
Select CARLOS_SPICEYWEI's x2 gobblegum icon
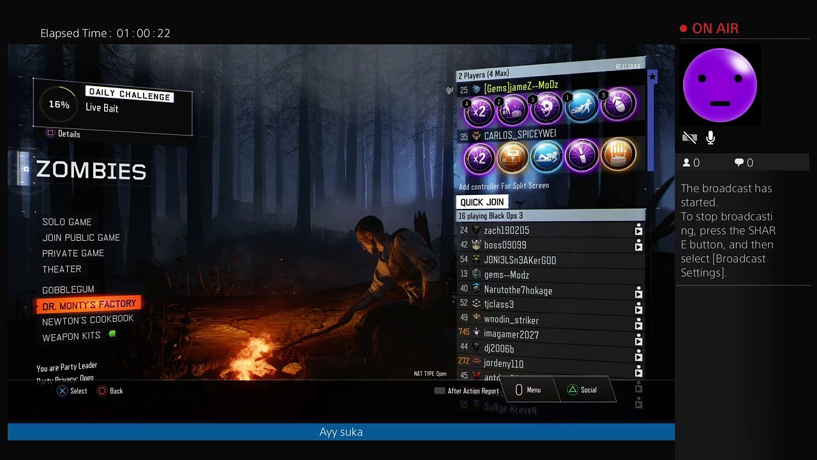[479, 157]
